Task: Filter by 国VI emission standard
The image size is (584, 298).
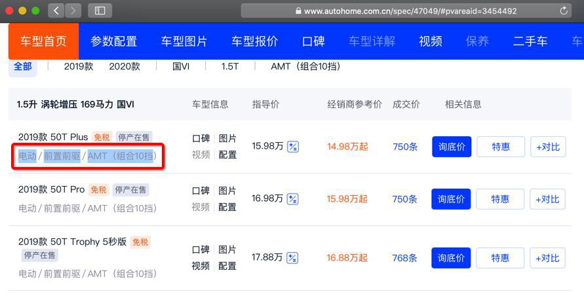Action: [181, 67]
